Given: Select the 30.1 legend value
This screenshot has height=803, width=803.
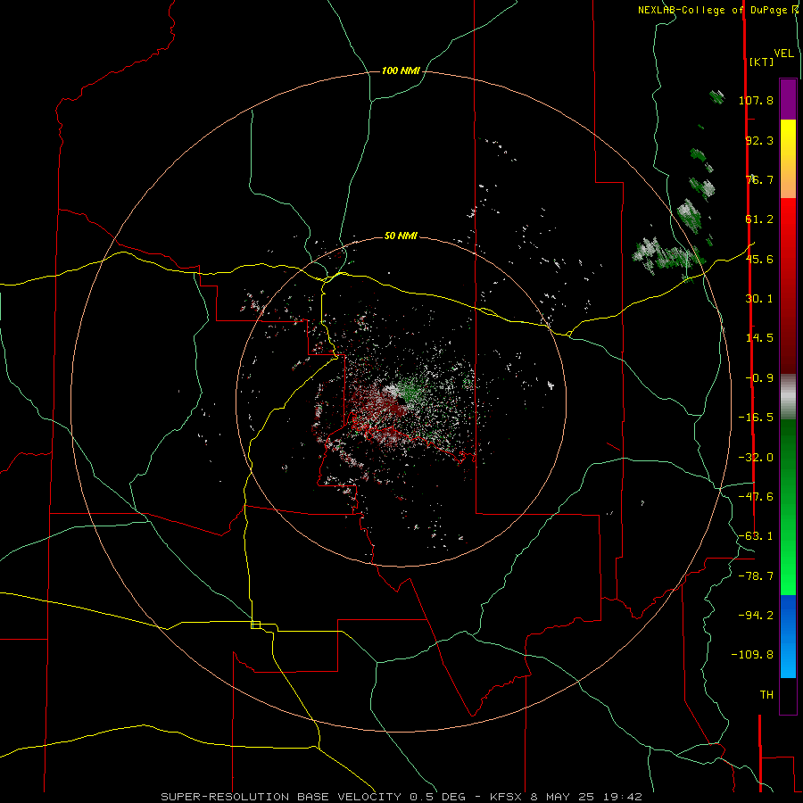Looking at the screenshot, I should click(759, 299).
